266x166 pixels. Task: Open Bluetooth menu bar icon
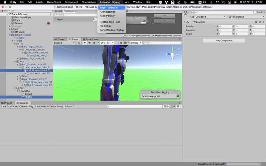[x=211, y=2]
